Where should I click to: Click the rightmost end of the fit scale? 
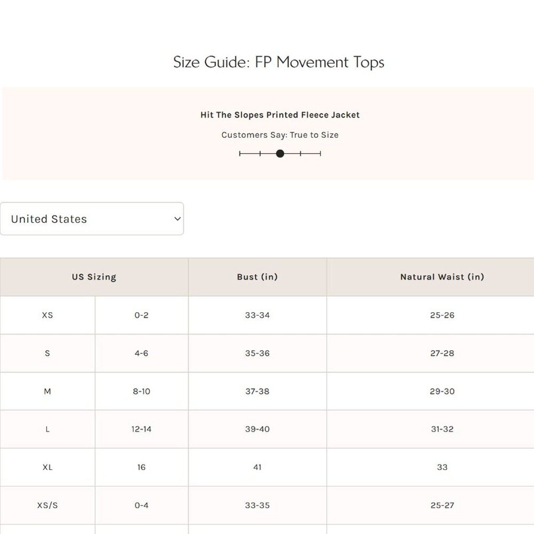tap(320, 154)
